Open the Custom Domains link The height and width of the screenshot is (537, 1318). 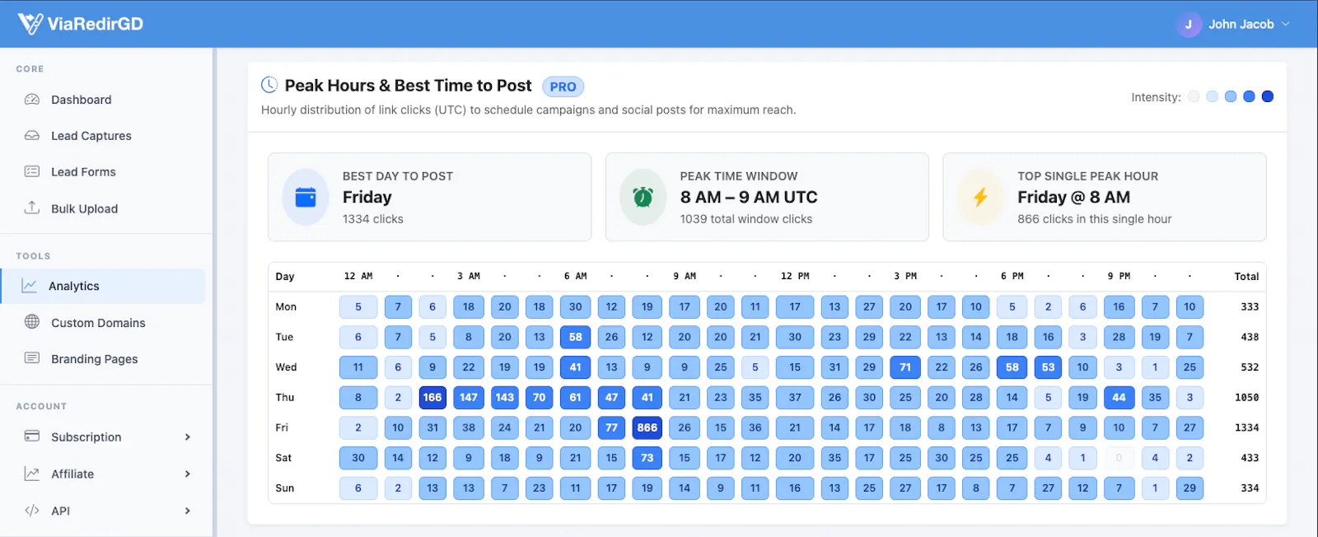[98, 323]
